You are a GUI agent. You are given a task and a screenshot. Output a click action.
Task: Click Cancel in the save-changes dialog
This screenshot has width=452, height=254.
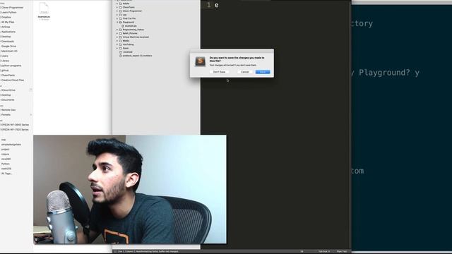point(245,72)
